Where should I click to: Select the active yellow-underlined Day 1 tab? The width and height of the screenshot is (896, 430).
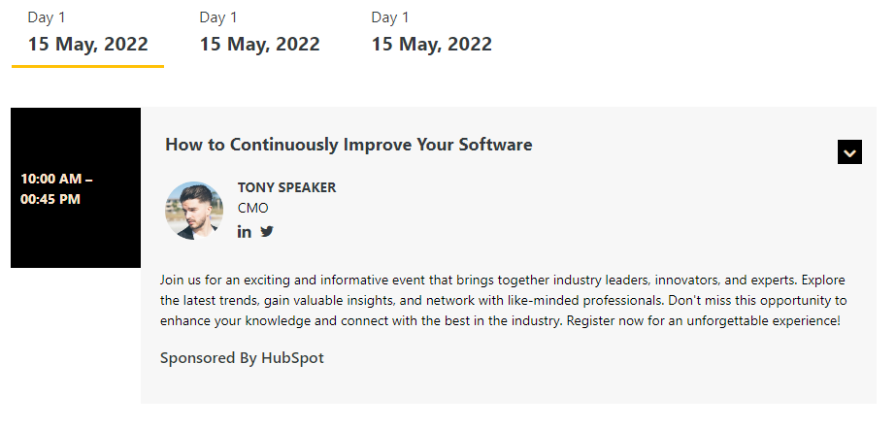coord(87,33)
